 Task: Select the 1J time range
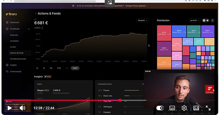(x=37, y=68)
